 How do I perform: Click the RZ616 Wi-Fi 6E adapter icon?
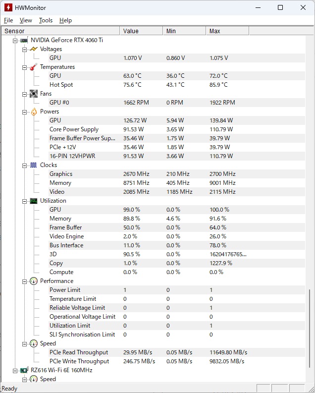tap(24, 370)
